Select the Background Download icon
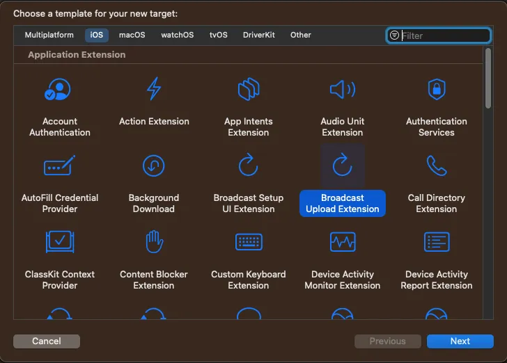Image resolution: width=507 pixels, height=363 pixels. click(x=154, y=166)
